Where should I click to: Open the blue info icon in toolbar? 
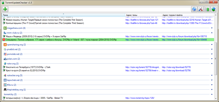(x=194, y=9)
